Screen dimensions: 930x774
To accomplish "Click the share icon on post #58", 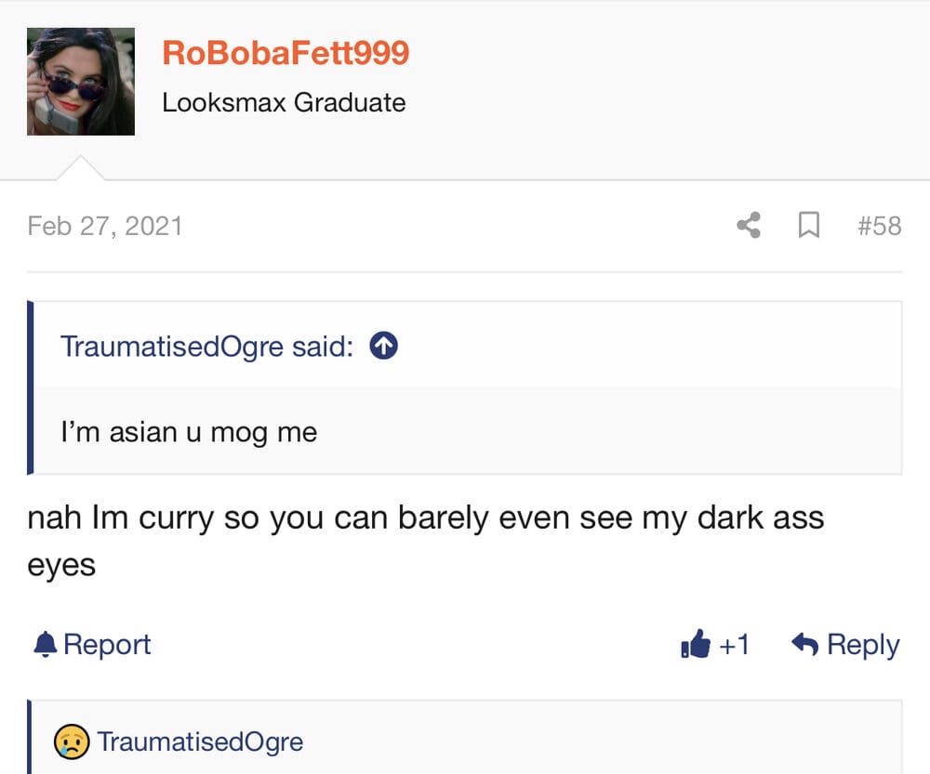I will [x=749, y=225].
